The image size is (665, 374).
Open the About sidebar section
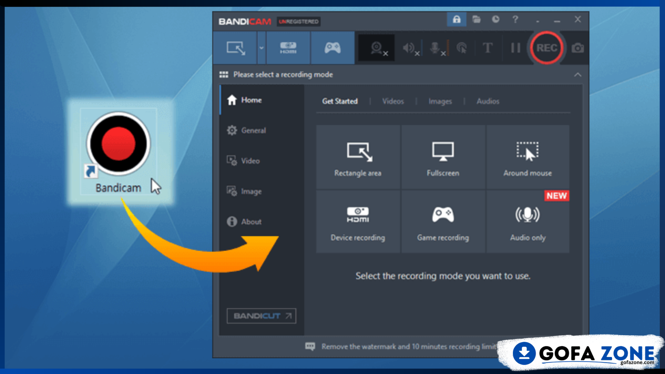(262, 222)
